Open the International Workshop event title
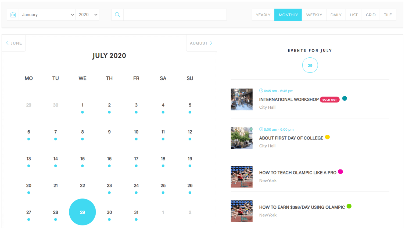This screenshot has width=405, height=228. tap(289, 100)
